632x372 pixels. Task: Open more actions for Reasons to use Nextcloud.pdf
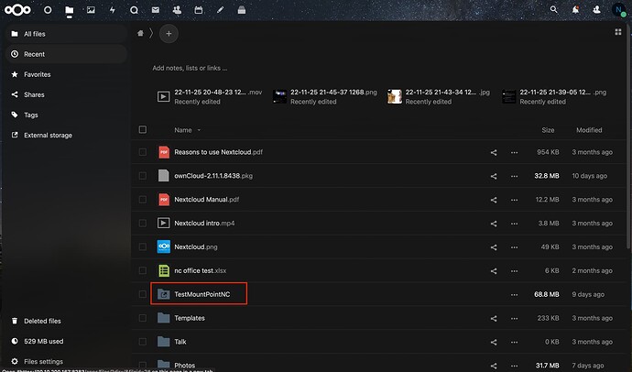point(515,152)
